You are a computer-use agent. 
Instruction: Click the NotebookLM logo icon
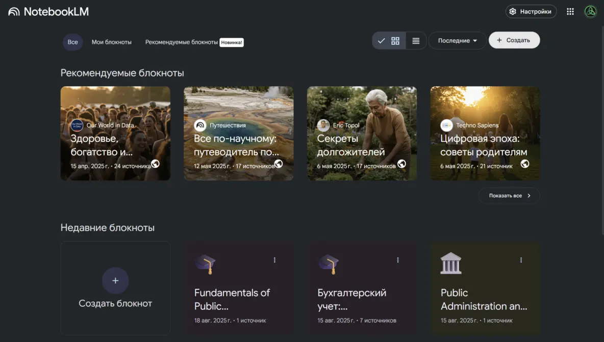point(14,12)
